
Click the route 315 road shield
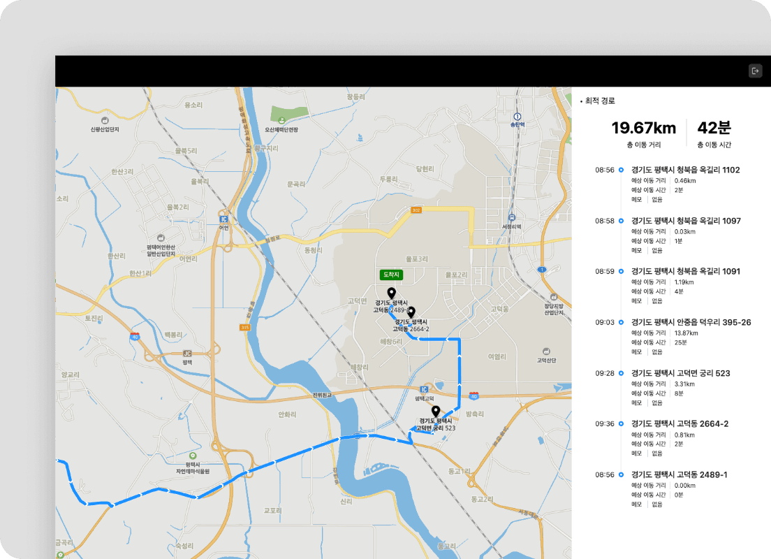245,327
